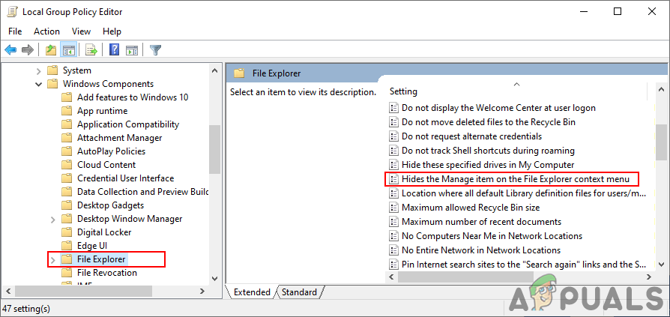The width and height of the screenshot is (670, 317).
Task: Select Maximum number of recent documents setting
Action: pos(482,222)
